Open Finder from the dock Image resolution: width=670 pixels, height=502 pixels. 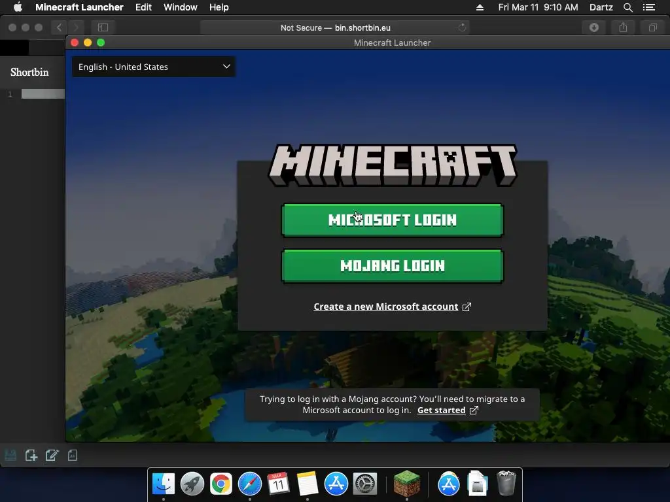click(163, 484)
